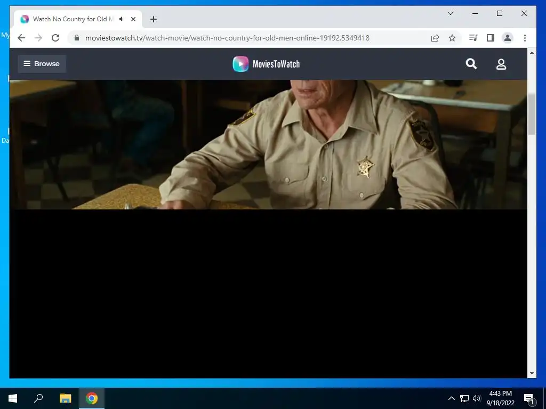
Task: Close the Watch No Country tab
Action: pos(133,19)
